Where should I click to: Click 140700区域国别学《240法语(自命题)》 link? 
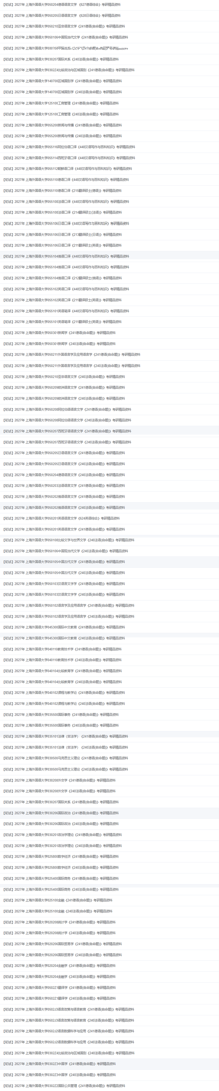[x=62, y=92]
